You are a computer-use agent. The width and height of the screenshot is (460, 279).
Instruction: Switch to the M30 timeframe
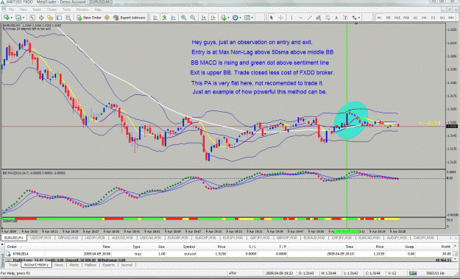click(406, 18)
